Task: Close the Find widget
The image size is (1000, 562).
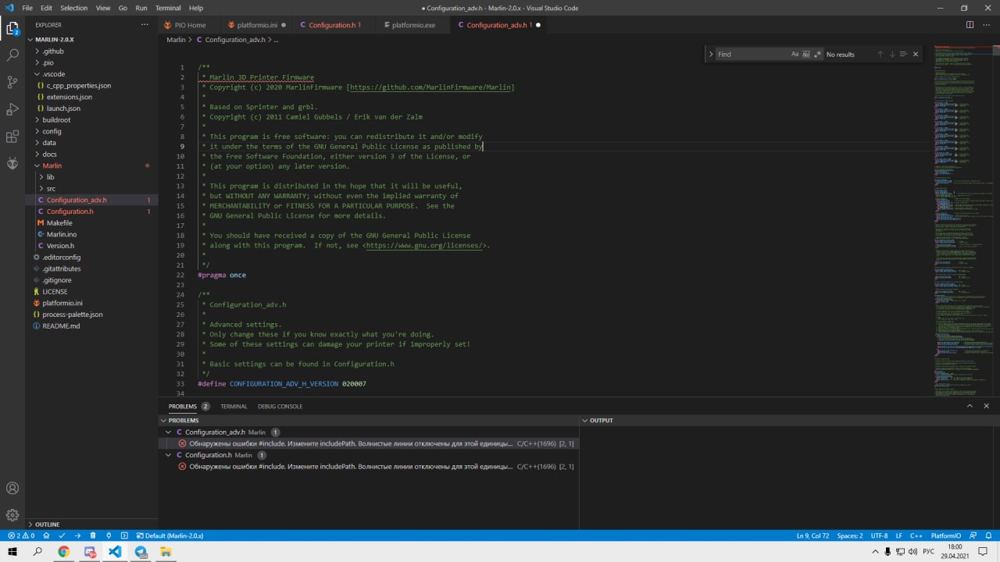Action: click(916, 54)
